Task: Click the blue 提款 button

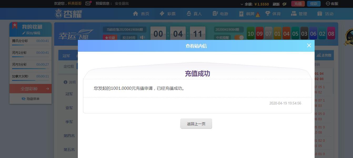Action: pos(314,4)
